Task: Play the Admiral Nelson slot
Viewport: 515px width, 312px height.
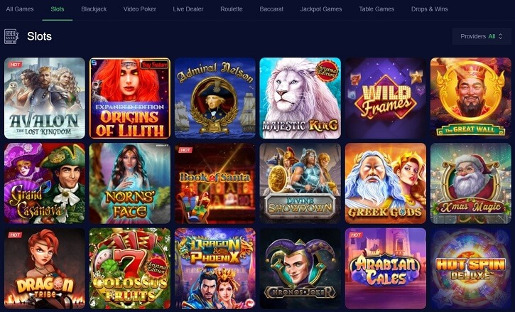Action: (215, 98)
